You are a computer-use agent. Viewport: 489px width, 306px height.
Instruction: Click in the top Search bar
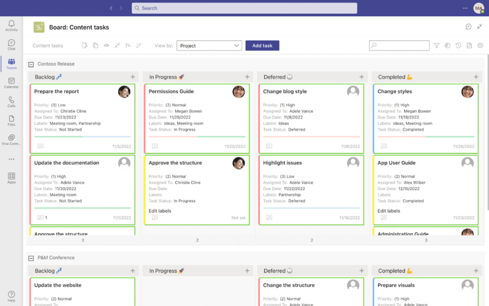click(244, 8)
